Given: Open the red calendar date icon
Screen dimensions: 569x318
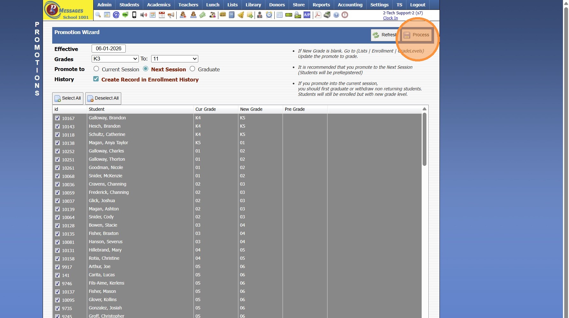Looking at the screenshot, I should click(162, 15).
